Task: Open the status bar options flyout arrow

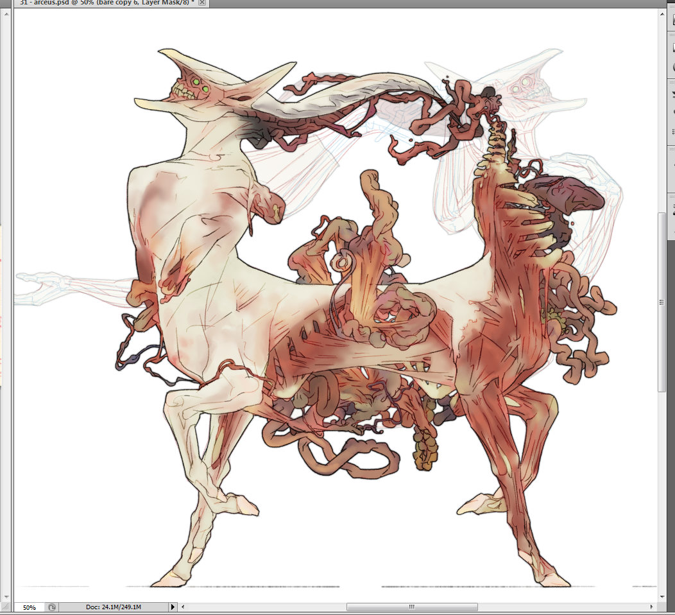Action: pos(173,607)
